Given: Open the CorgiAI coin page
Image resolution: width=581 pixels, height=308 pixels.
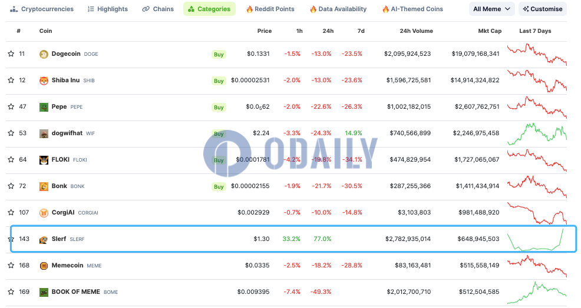Looking at the screenshot, I should [63, 212].
